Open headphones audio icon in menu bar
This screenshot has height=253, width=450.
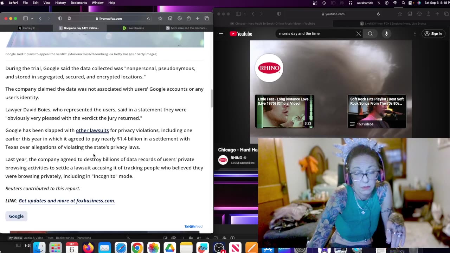(351, 3)
